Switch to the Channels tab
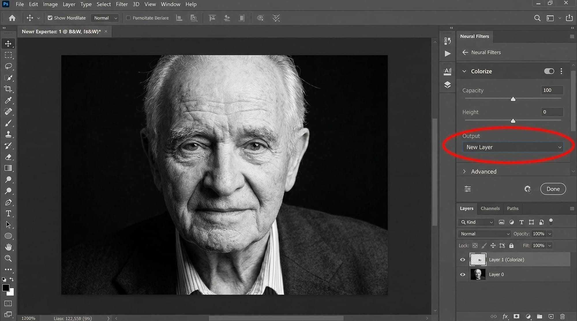The image size is (577, 321). 490,208
